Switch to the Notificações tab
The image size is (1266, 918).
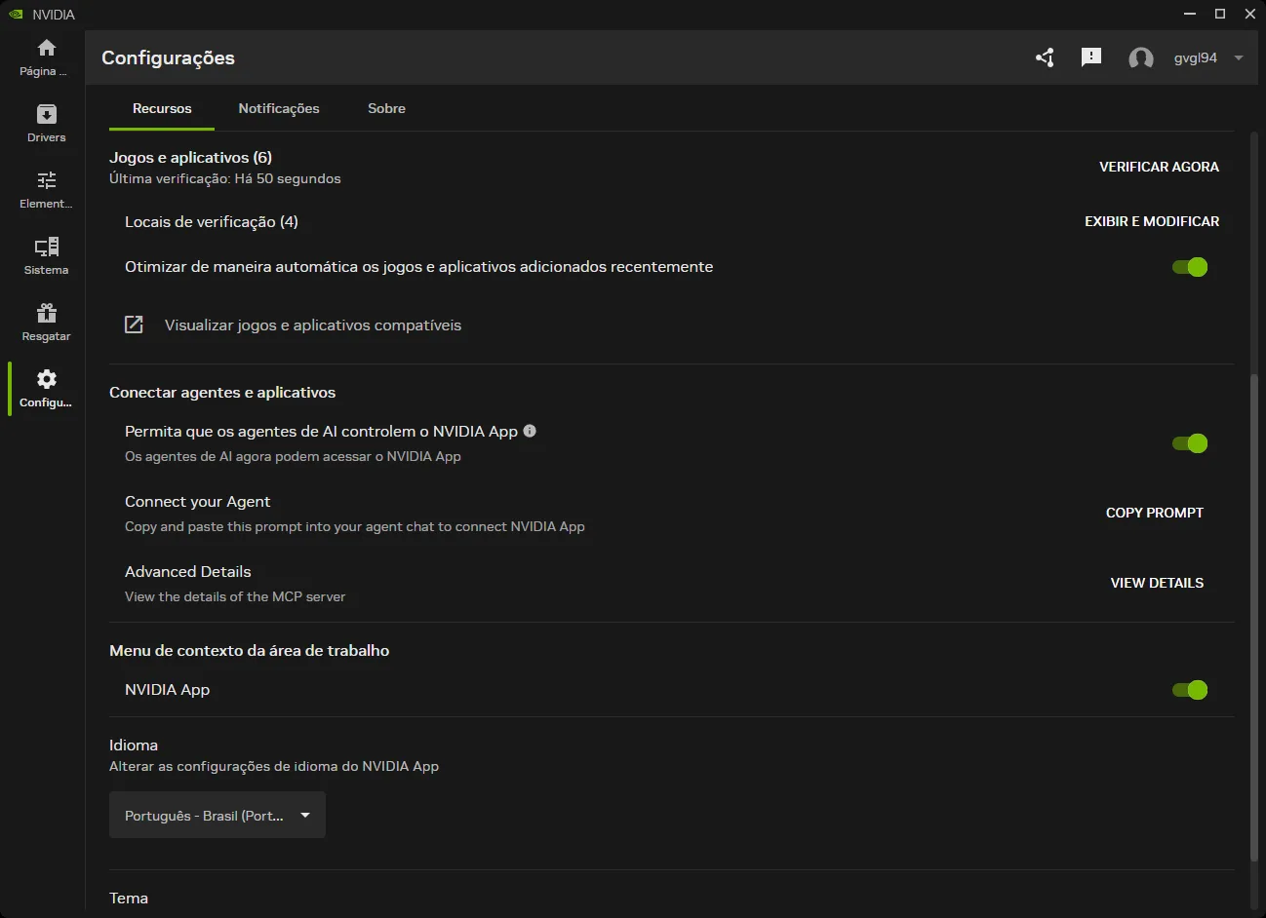coord(279,108)
